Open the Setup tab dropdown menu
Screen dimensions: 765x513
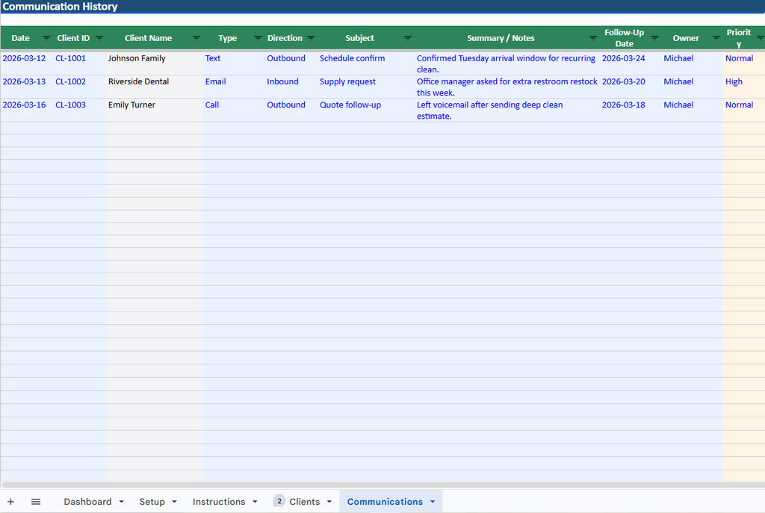click(175, 501)
